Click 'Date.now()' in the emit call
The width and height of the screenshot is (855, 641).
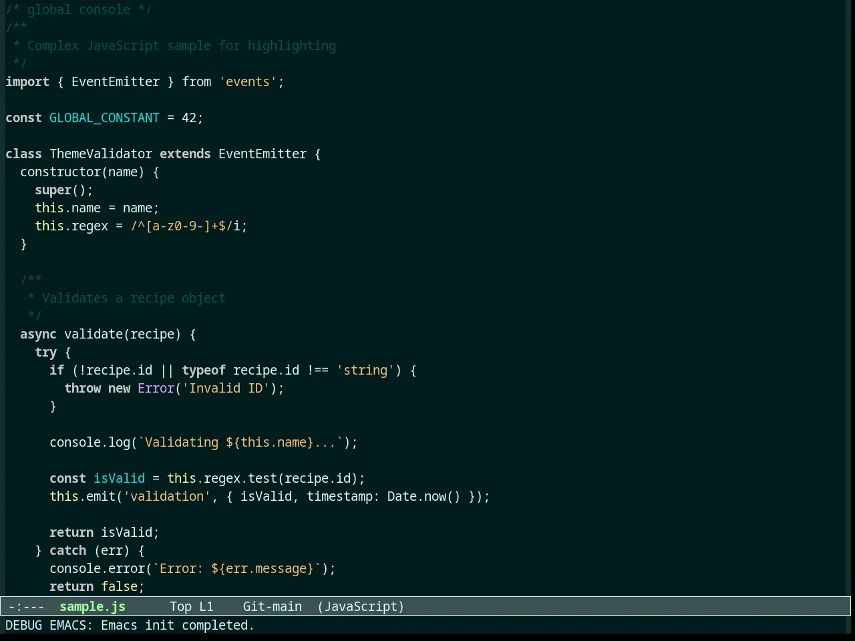424,496
